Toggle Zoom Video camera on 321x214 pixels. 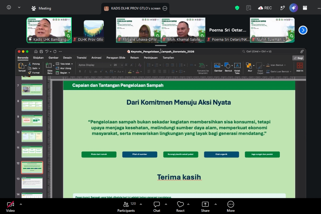[10, 207]
